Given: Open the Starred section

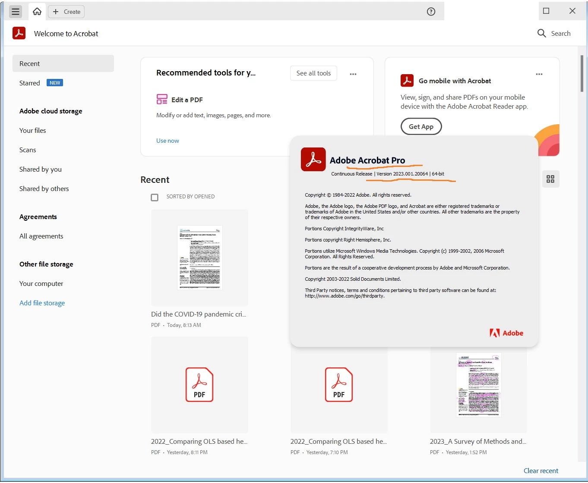Looking at the screenshot, I should click(29, 83).
